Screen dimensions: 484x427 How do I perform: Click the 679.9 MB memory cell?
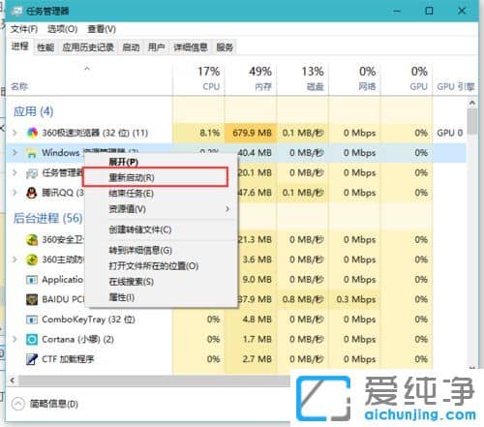251,133
